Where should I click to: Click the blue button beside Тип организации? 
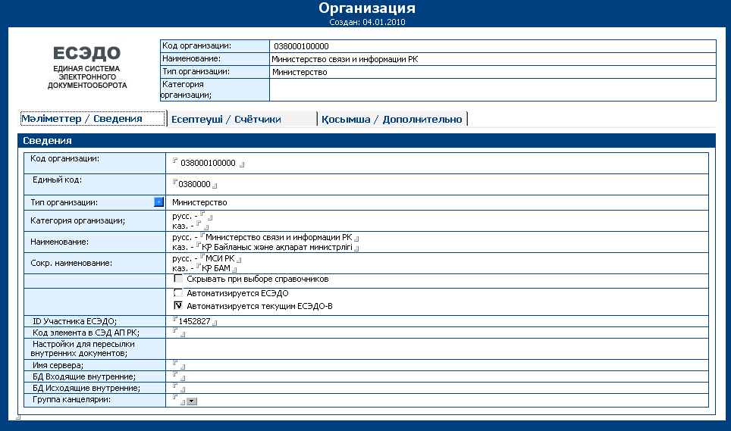[158, 202]
